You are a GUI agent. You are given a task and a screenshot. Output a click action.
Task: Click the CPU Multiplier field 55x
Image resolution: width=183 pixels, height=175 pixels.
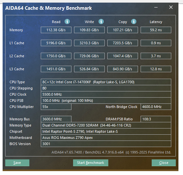pos(56,107)
